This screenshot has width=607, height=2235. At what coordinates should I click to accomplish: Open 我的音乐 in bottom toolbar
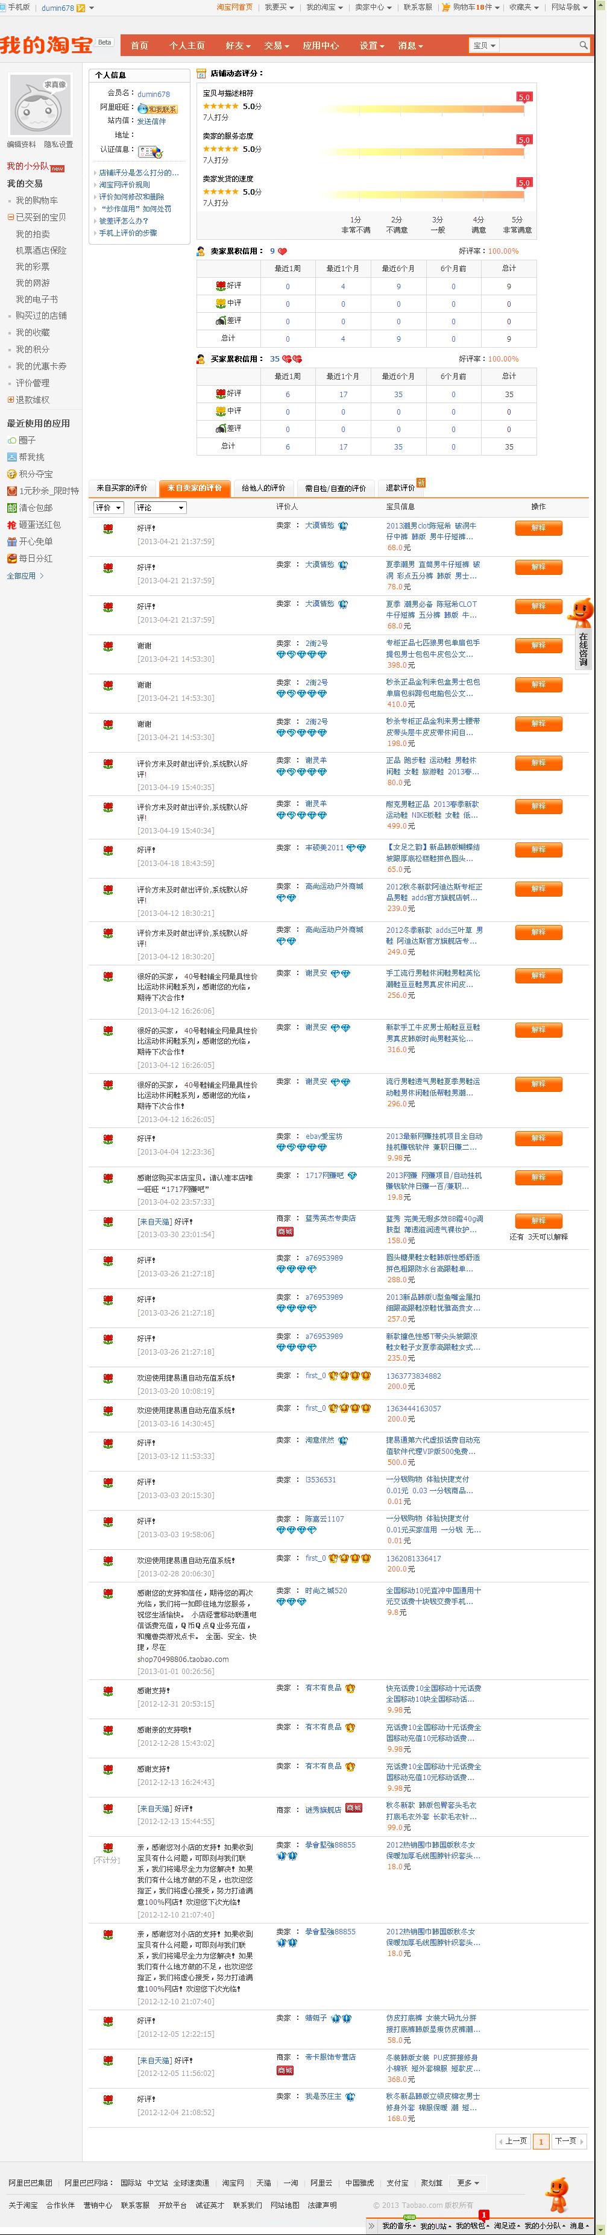pyautogui.click(x=398, y=2227)
